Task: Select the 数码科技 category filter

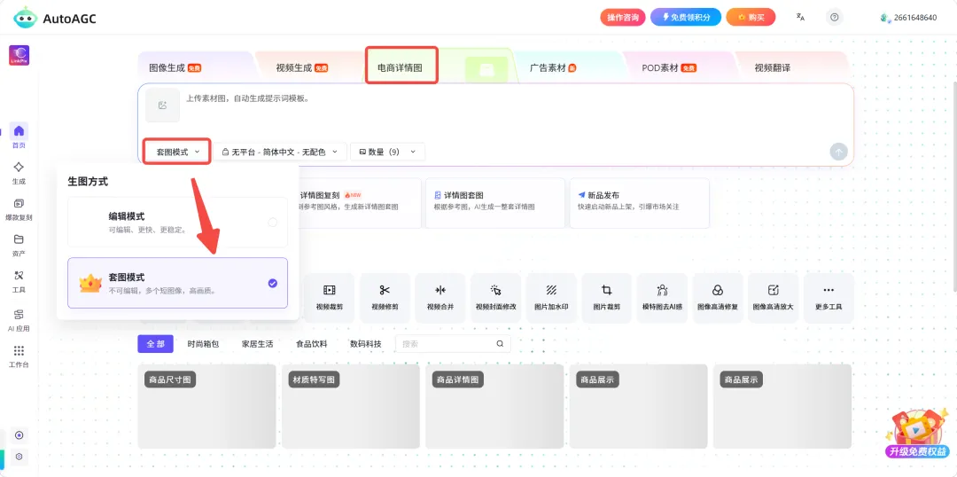Action: [x=366, y=344]
